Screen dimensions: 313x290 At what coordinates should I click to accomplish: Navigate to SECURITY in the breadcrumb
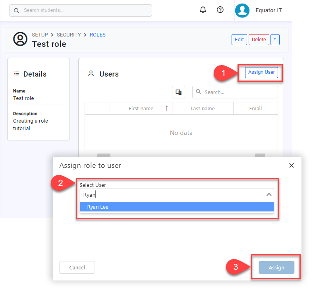69,35
